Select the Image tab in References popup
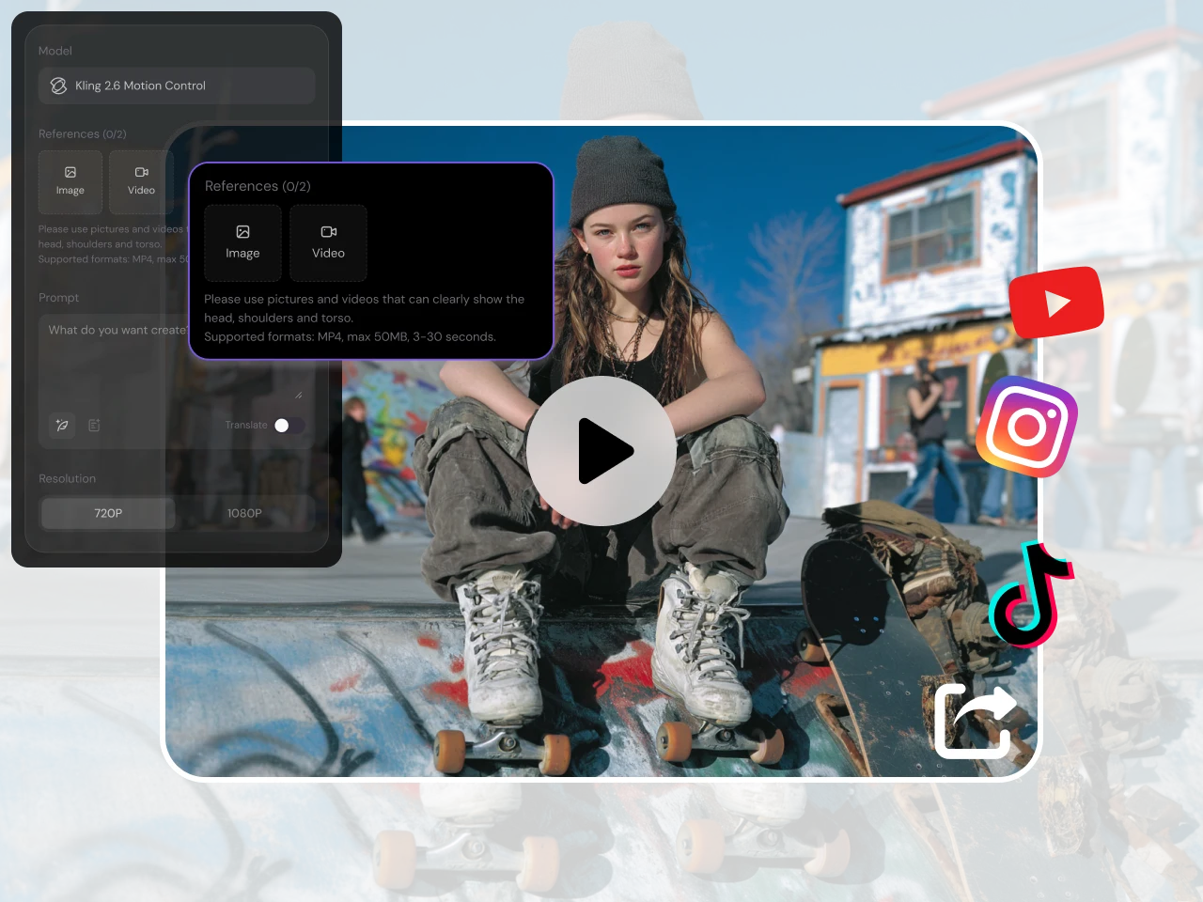The image size is (1203, 902). click(x=242, y=243)
